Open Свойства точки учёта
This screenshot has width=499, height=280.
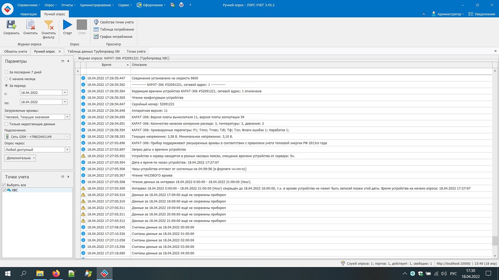[114, 22]
